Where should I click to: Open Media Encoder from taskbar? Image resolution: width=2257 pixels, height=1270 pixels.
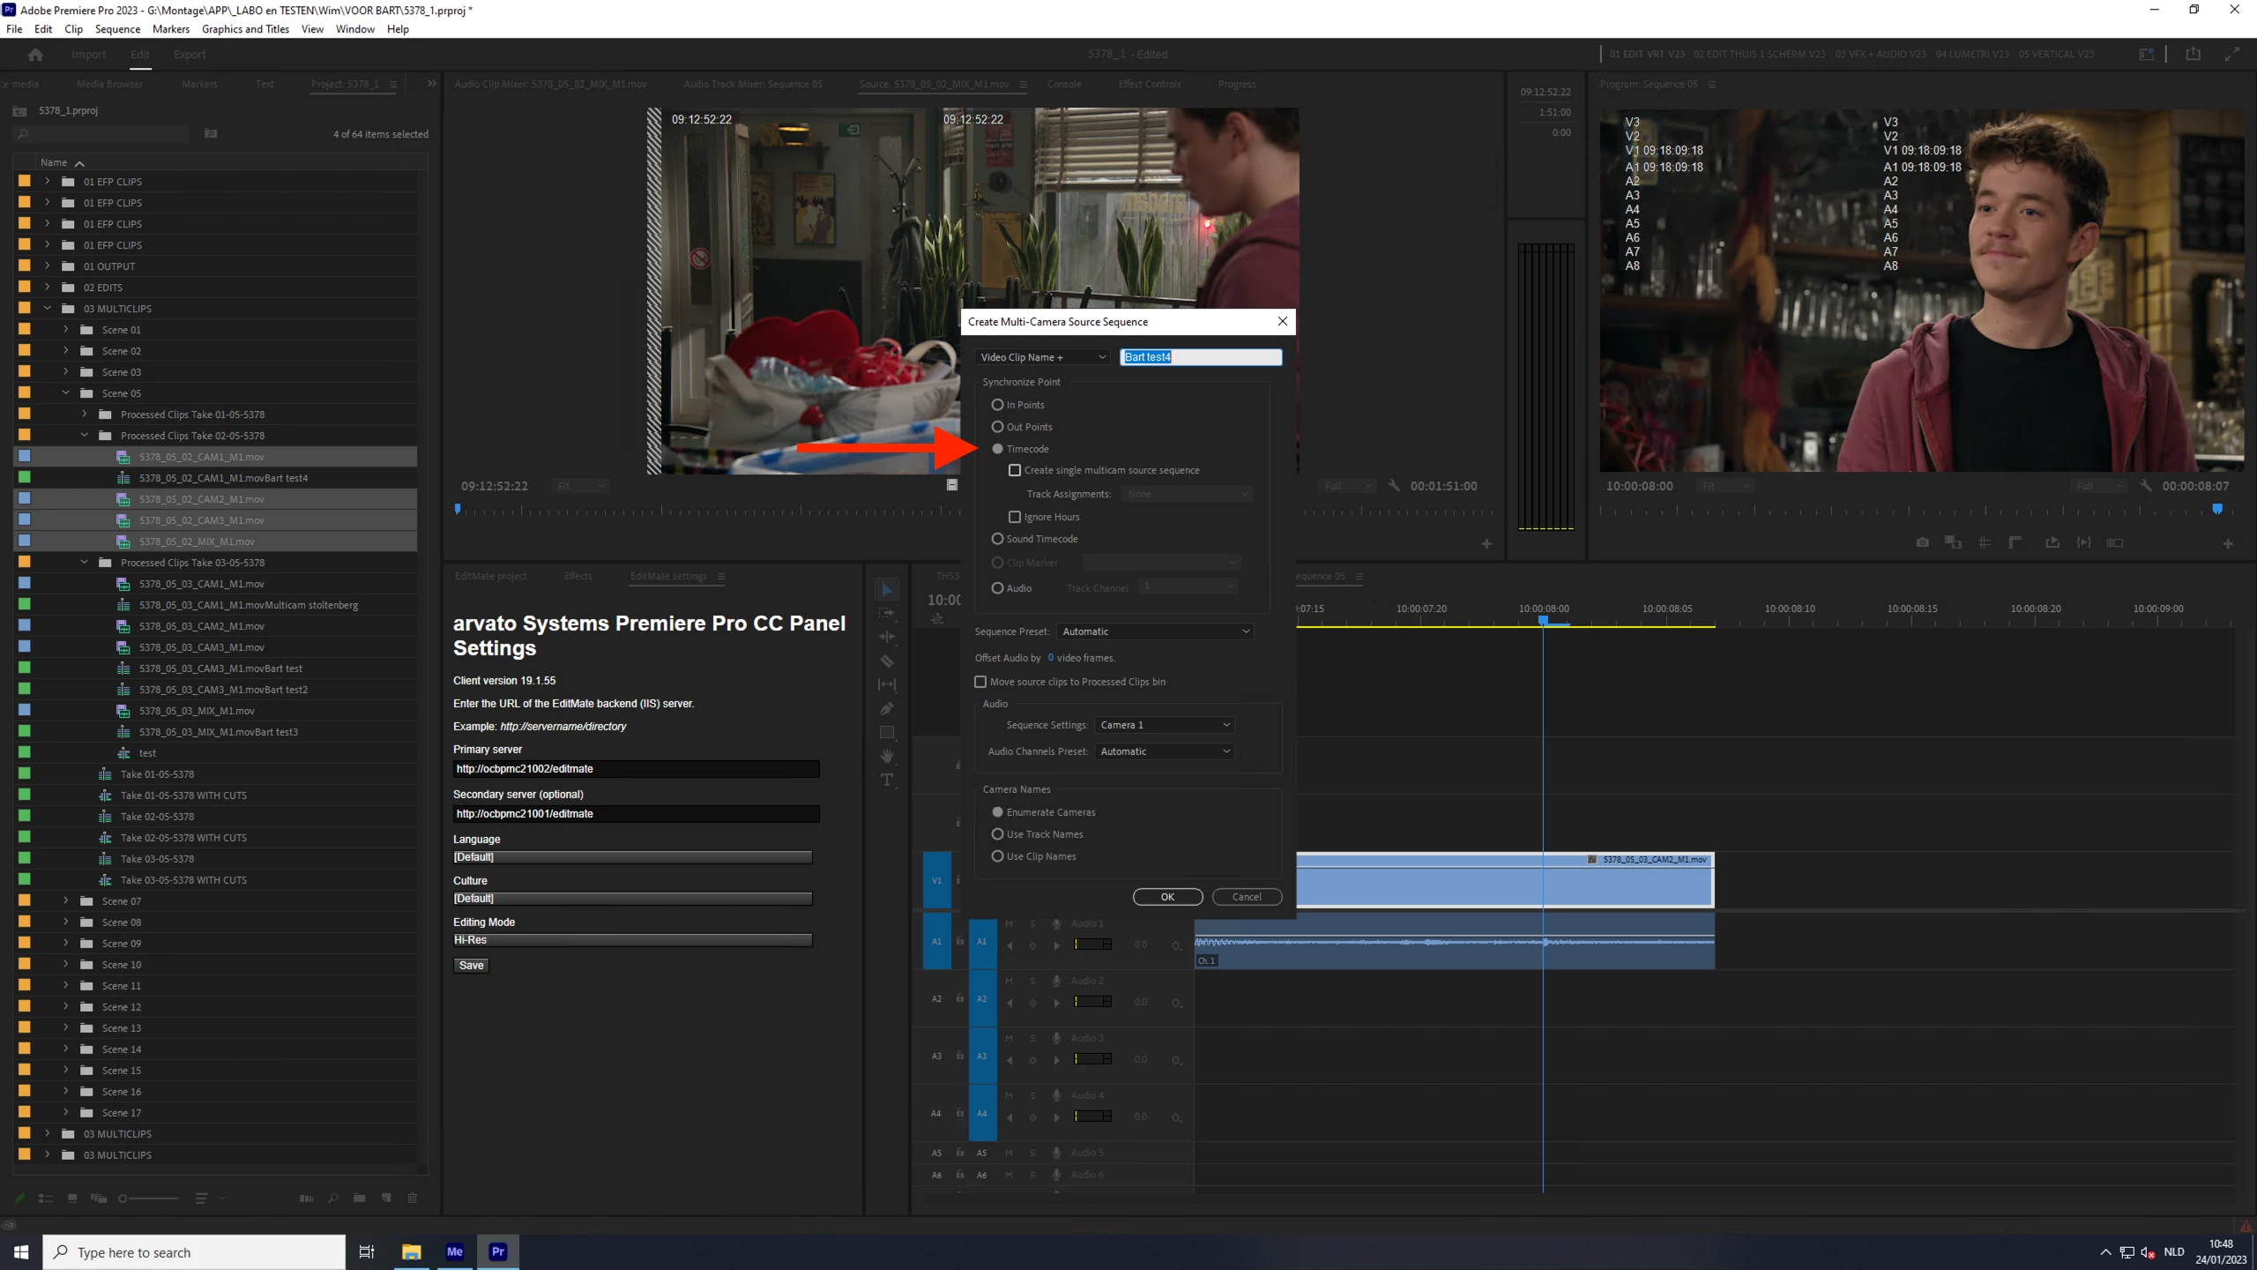coord(454,1251)
